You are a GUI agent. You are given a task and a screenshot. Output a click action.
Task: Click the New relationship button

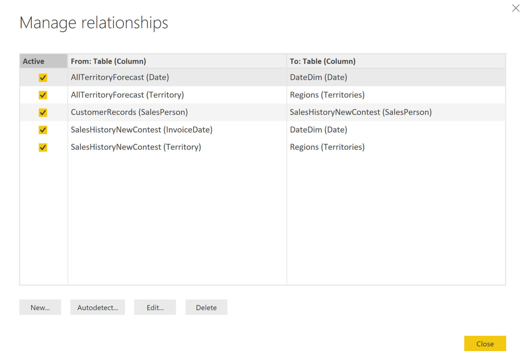(40, 307)
